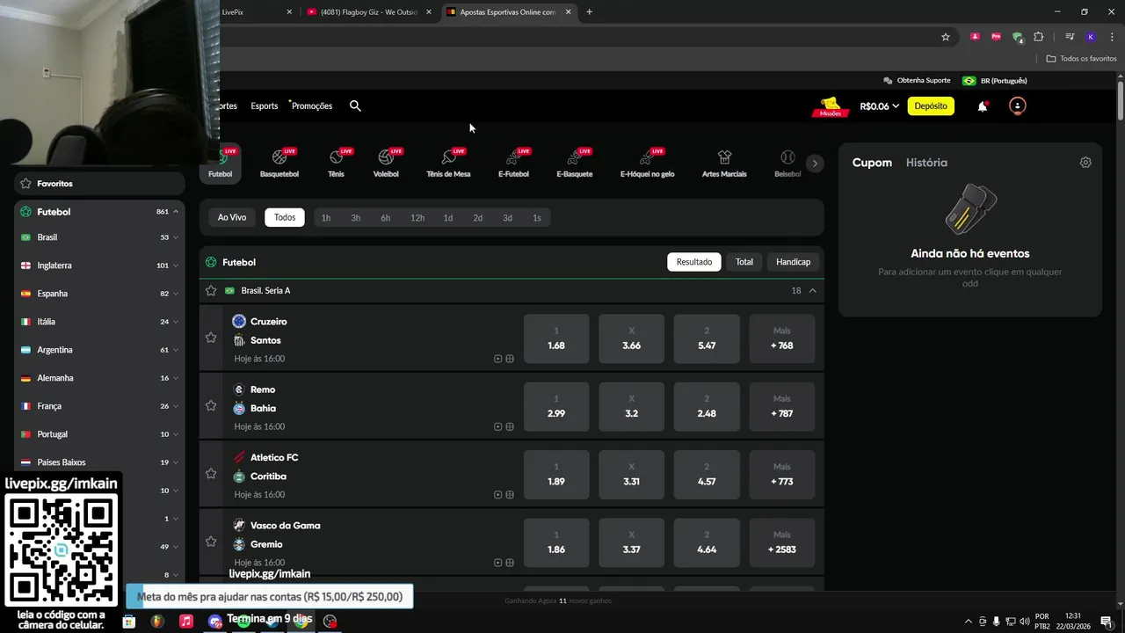
Task: Select E-Hóquei no gelo sport icon
Action: tap(647, 163)
